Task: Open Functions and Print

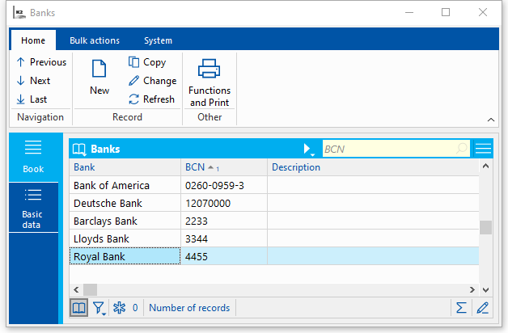Action: point(210,83)
